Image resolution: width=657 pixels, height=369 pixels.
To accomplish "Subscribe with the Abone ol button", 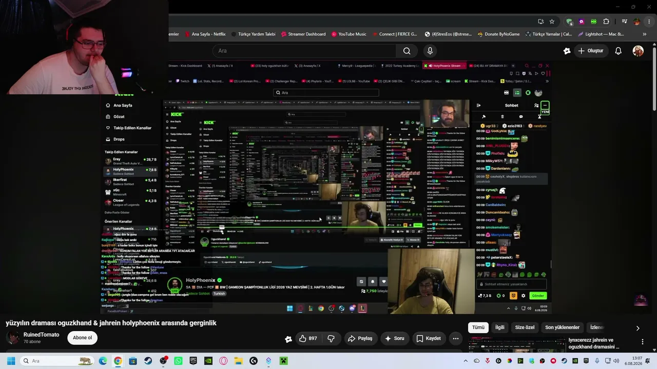I will [82, 338].
